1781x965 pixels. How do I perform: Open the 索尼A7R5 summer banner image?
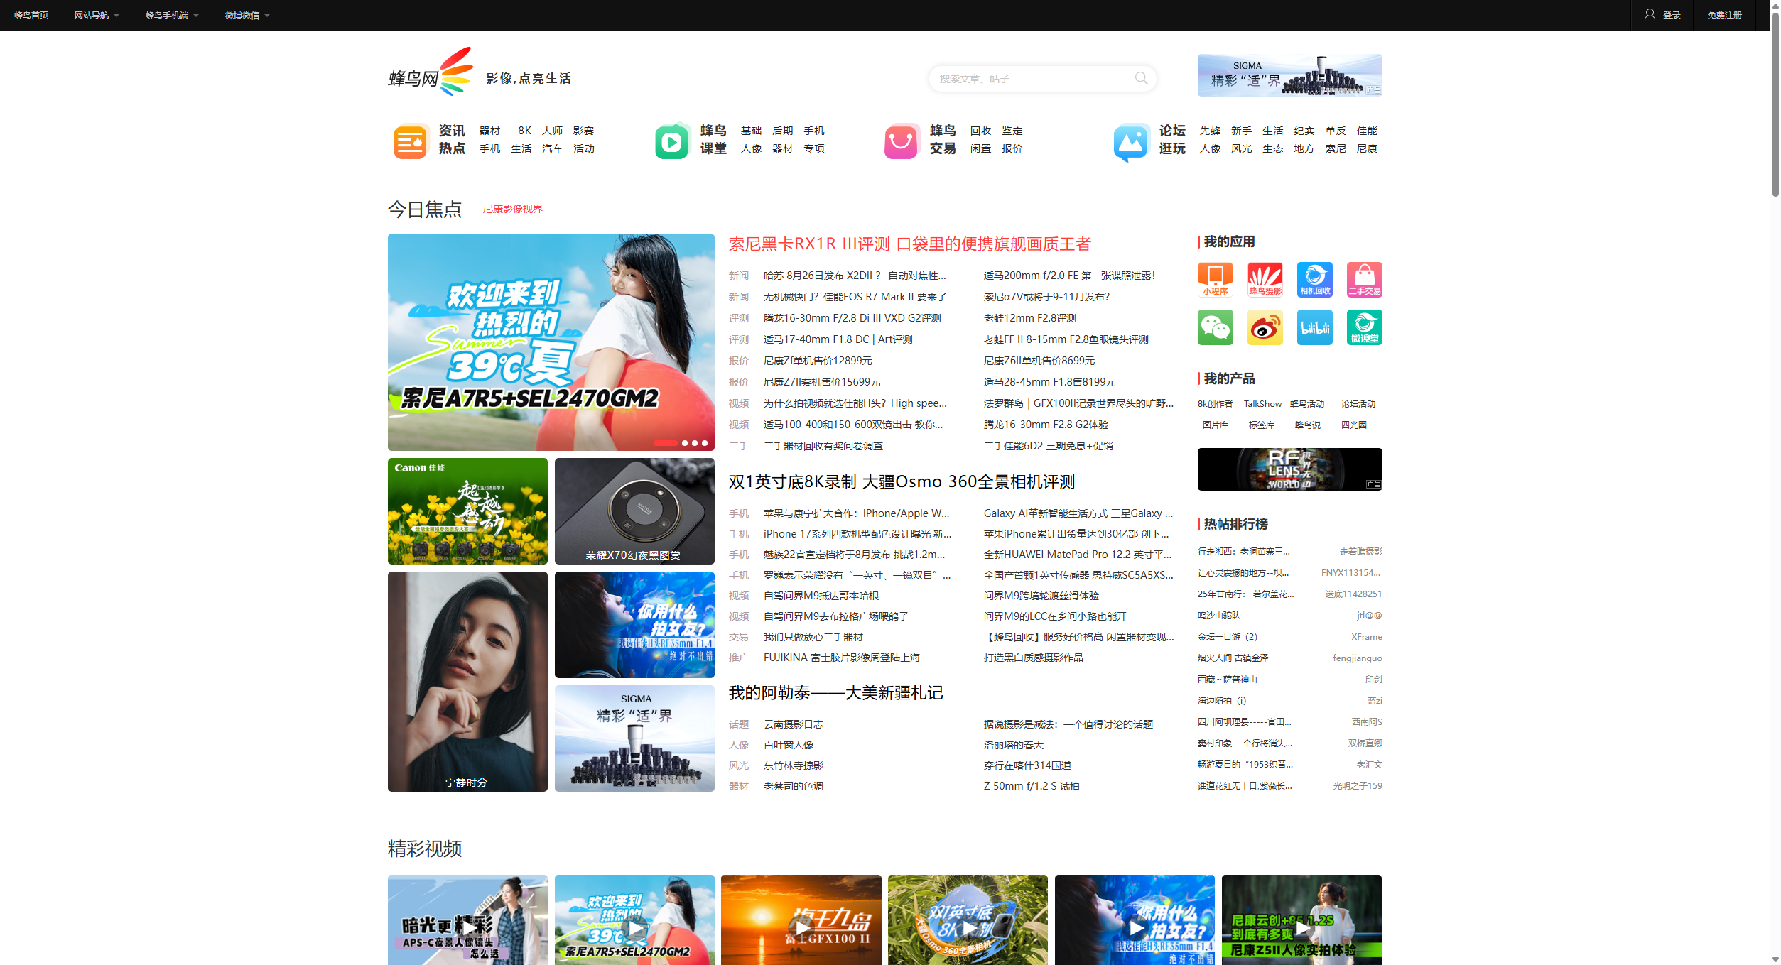551,342
